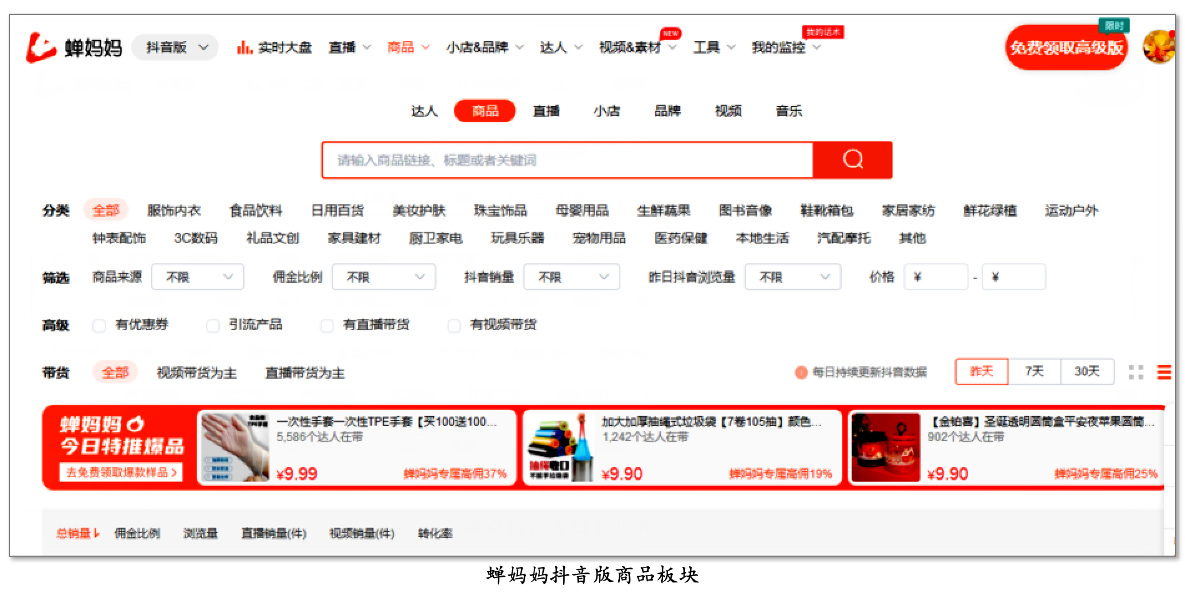This screenshot has width=1185, height=598.
Task: Select the 7天 time range
Action: click(x=1034, y=372)
